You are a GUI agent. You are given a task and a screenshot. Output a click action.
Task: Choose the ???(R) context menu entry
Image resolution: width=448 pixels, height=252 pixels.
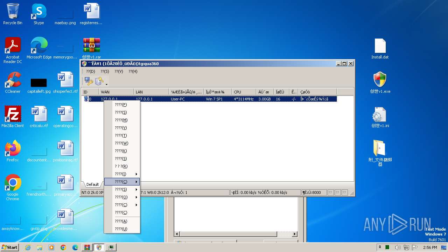[122, 166]
